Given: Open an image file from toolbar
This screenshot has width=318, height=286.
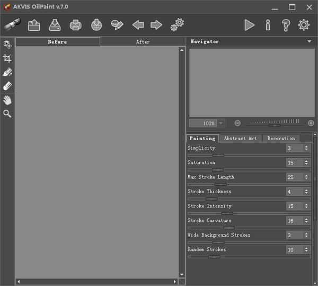Looking at the screenshot, I should point(34,25).
